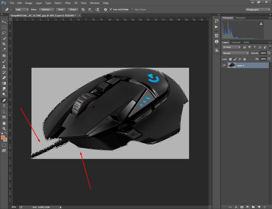272x209 pixels.
Task: Add layer style fx icon
Action: click(x=236, y=207)
